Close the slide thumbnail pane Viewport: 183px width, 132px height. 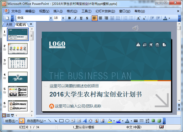pos(31,24)
